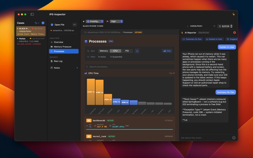Click the blue bar labeled 11286.2s

(x=116, y=101)
